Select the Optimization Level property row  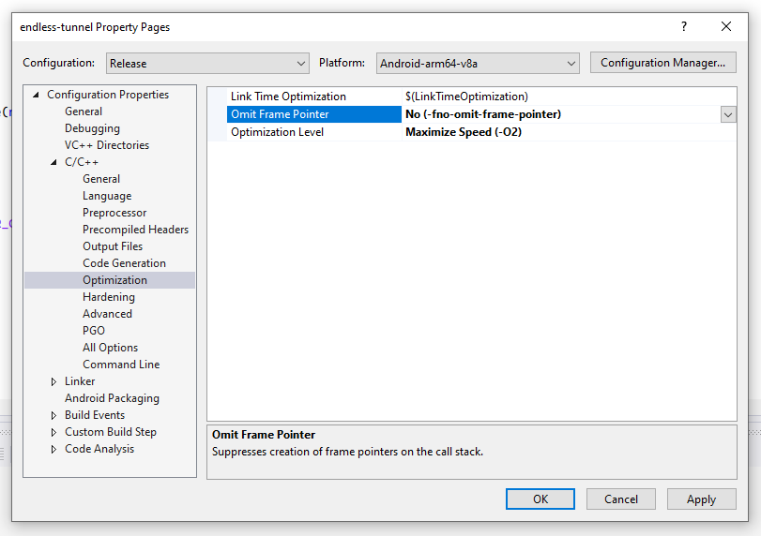(278, 132)
